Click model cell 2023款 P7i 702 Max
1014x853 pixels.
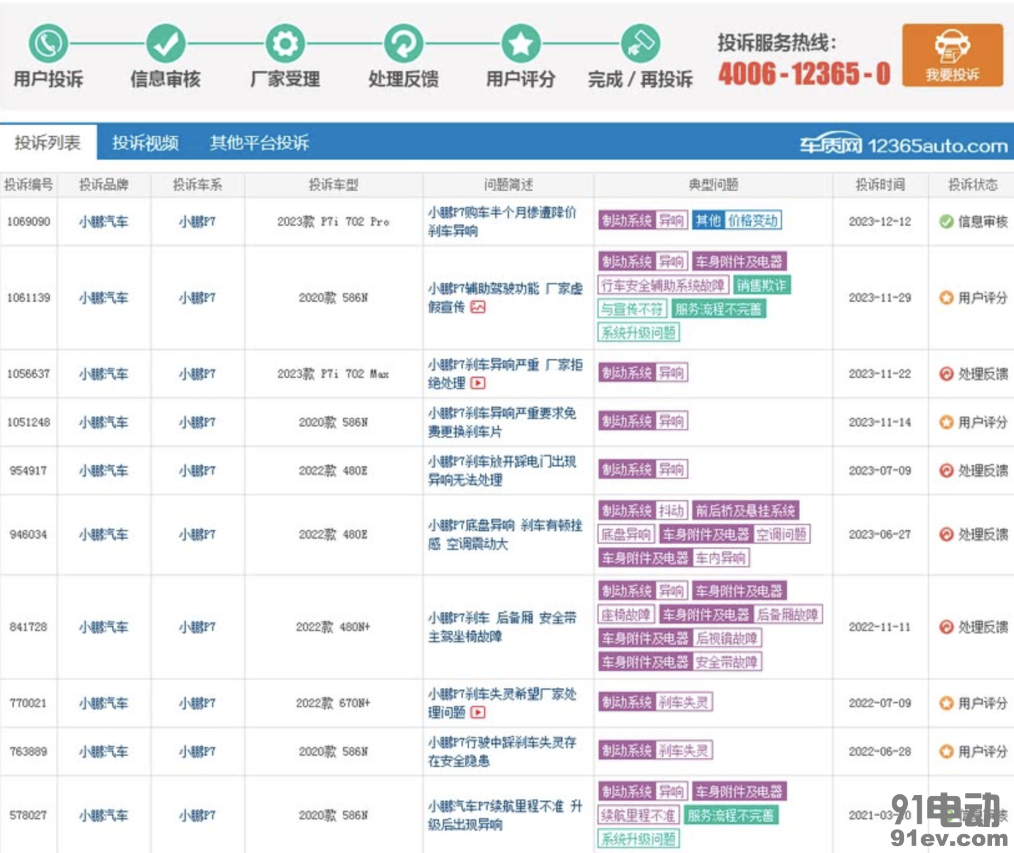333,373
